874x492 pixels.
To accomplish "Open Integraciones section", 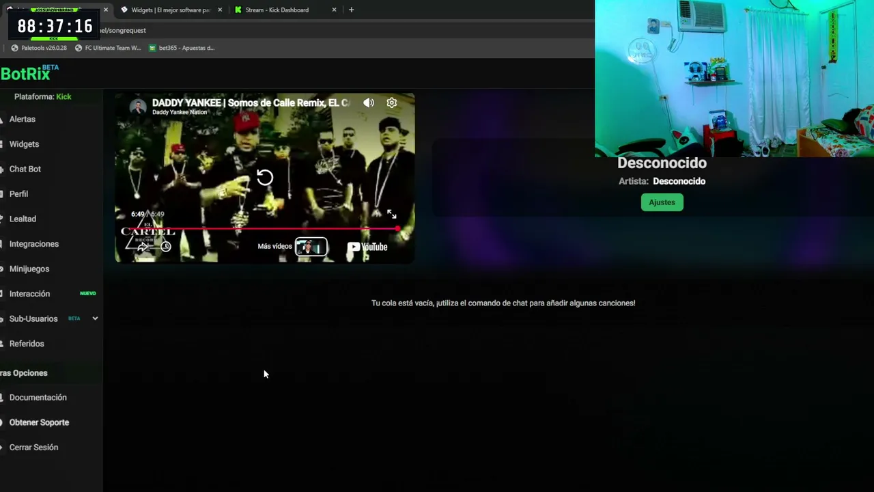I will [33, 244].
